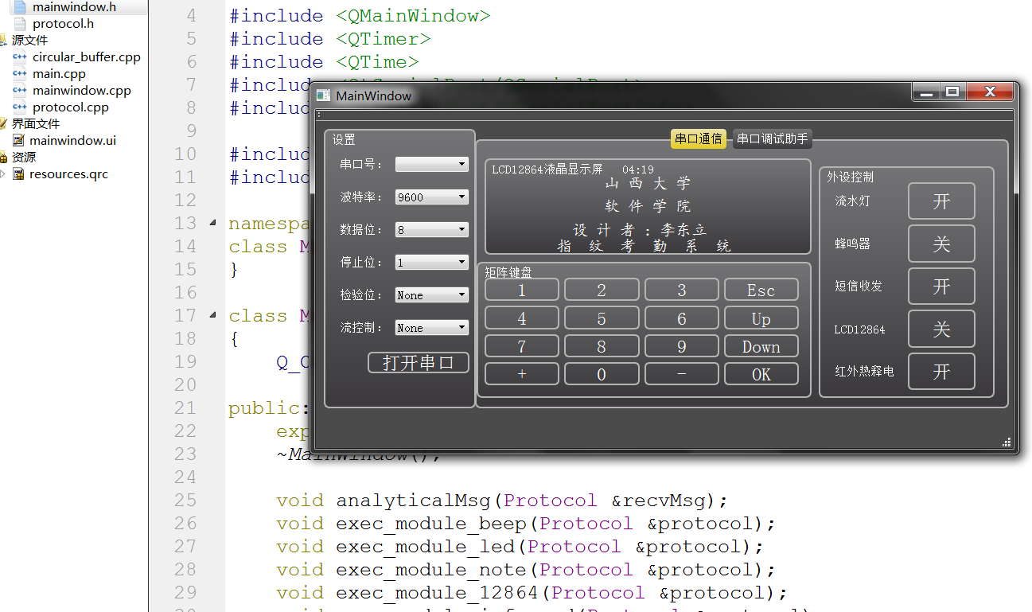The width and height of the screenshot is (1032, 612).
Task: Maximize the MainWindow dialog
Action: click(x=952, y=92)
